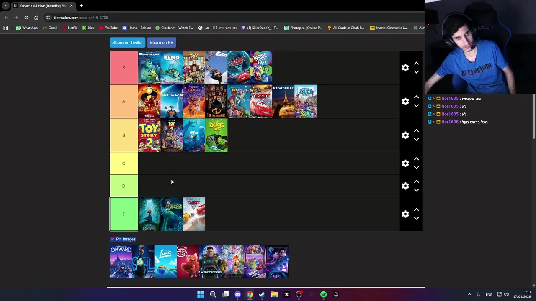Select the Toy Story 2 poster in B tier
536x301 pixels.
(x=149, y=135)
